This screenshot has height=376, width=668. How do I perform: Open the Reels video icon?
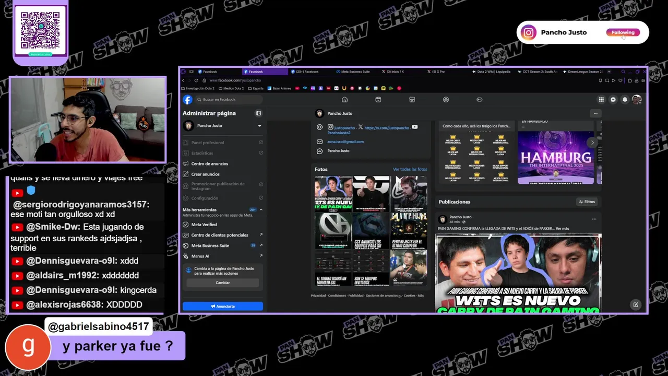(378, 99)
